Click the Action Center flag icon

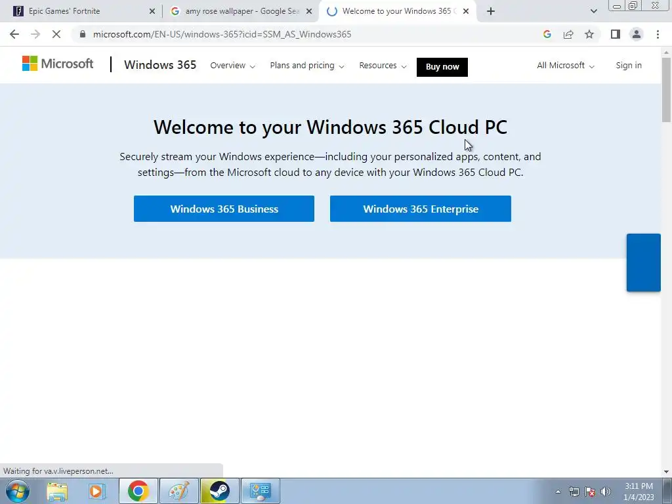coord(590,492)
